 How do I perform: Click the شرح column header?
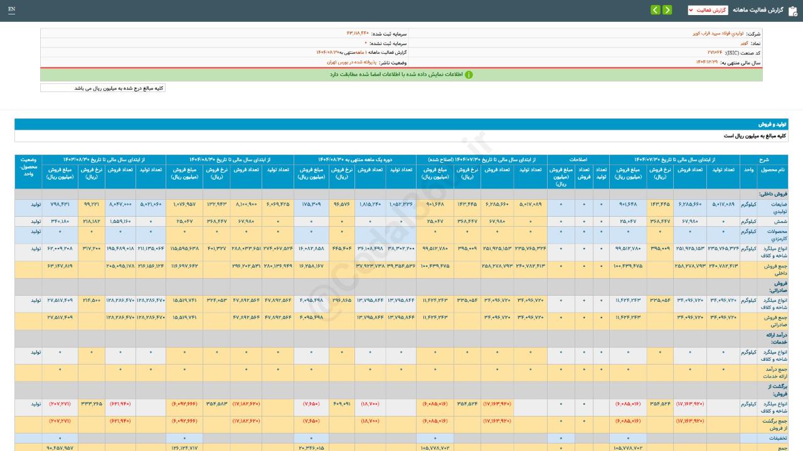(763, 159)
